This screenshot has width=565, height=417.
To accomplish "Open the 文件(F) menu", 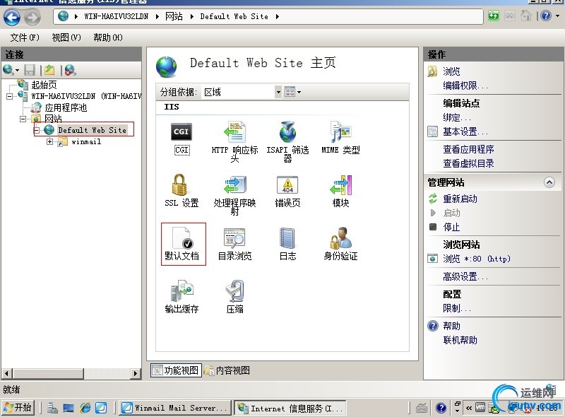I will pos(25,37).
